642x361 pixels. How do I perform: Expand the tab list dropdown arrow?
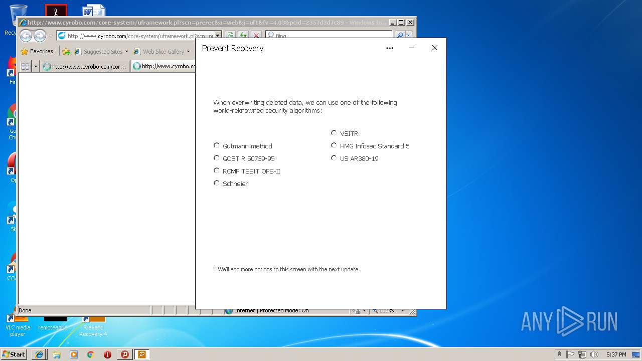36,66
